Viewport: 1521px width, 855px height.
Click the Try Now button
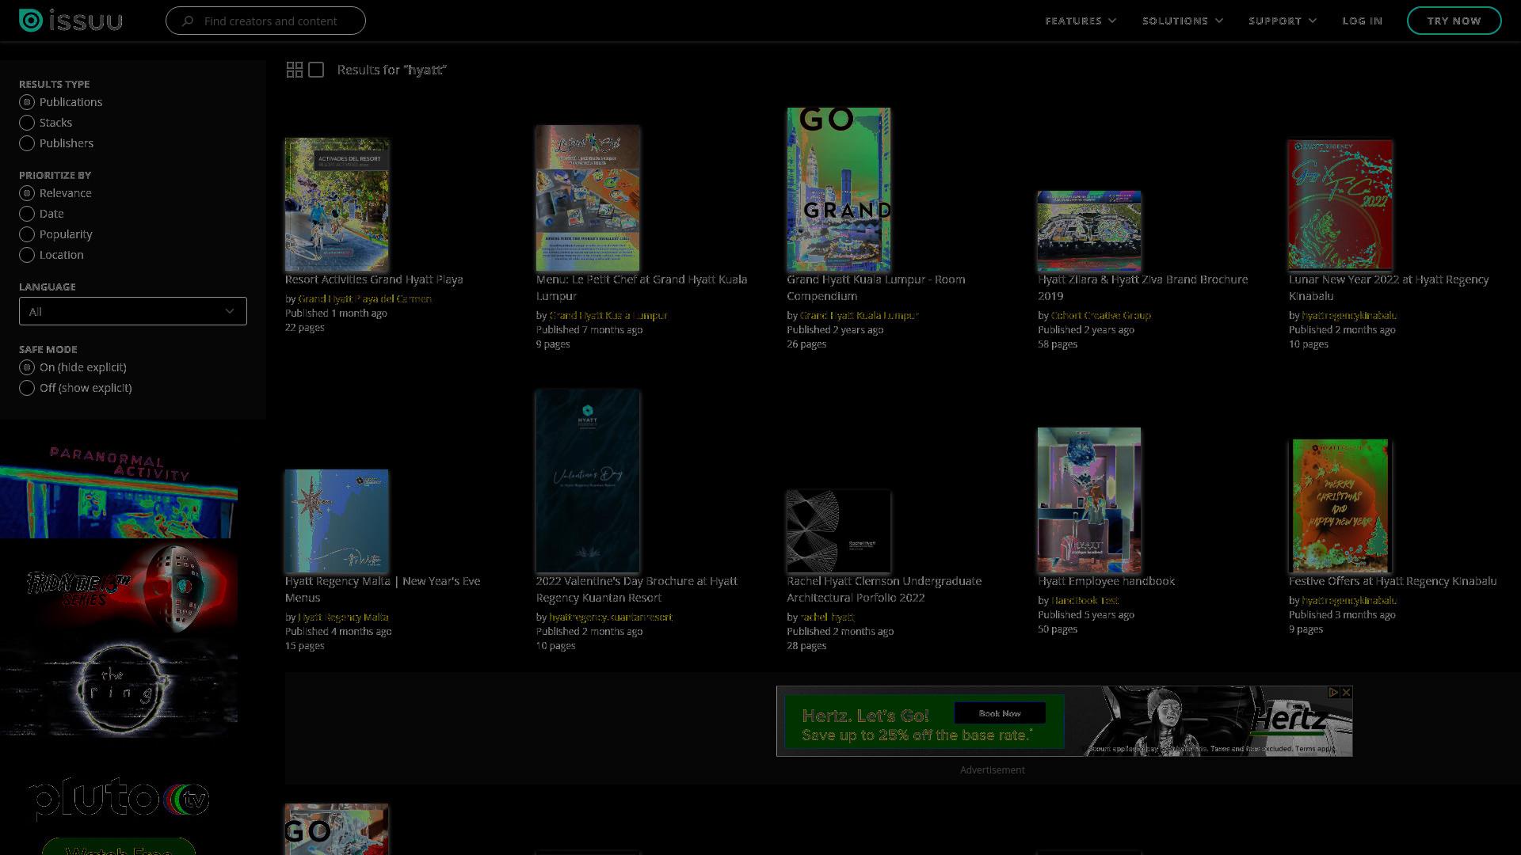pyautogui.click(x=1454, y=21)
